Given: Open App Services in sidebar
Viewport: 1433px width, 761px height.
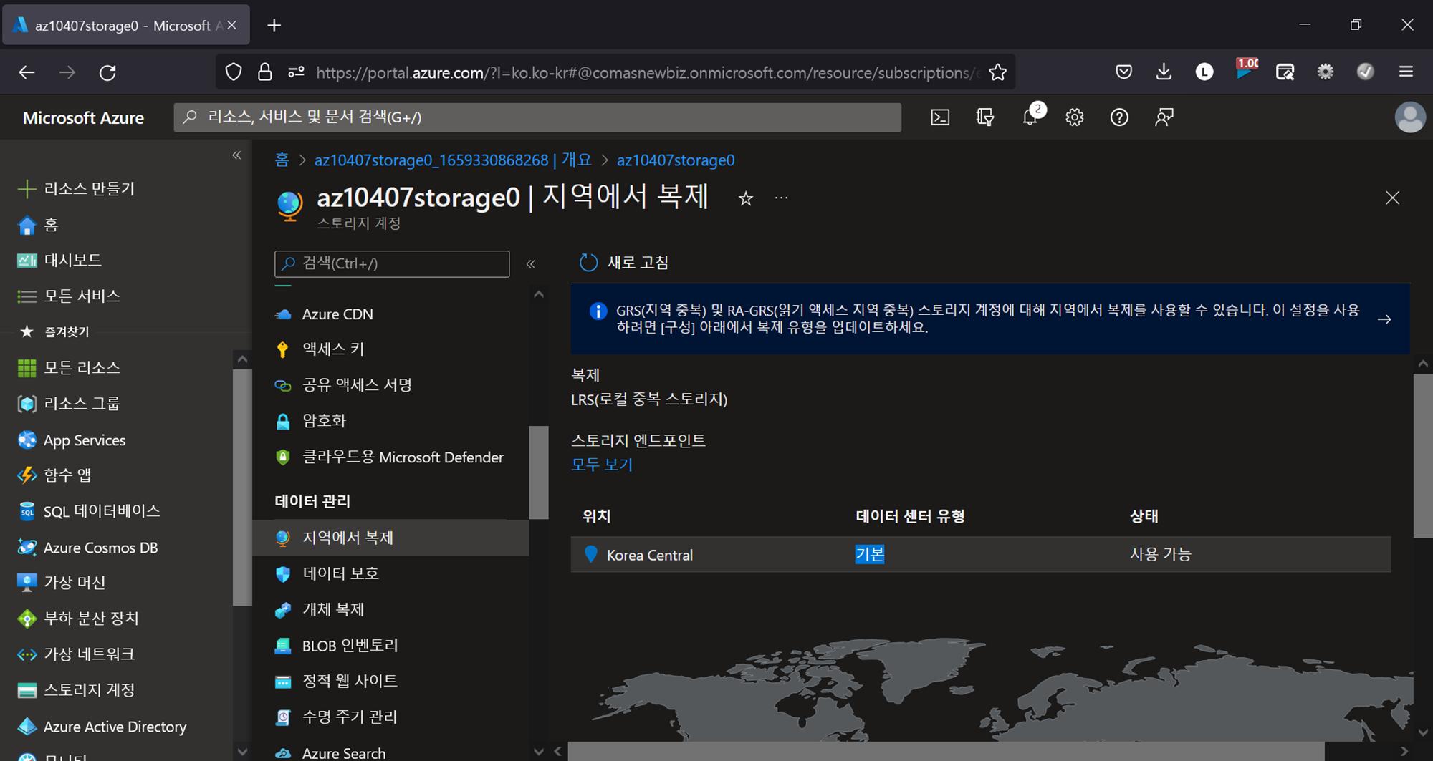Looking at the screenshot, I should [x=71, y=440].
